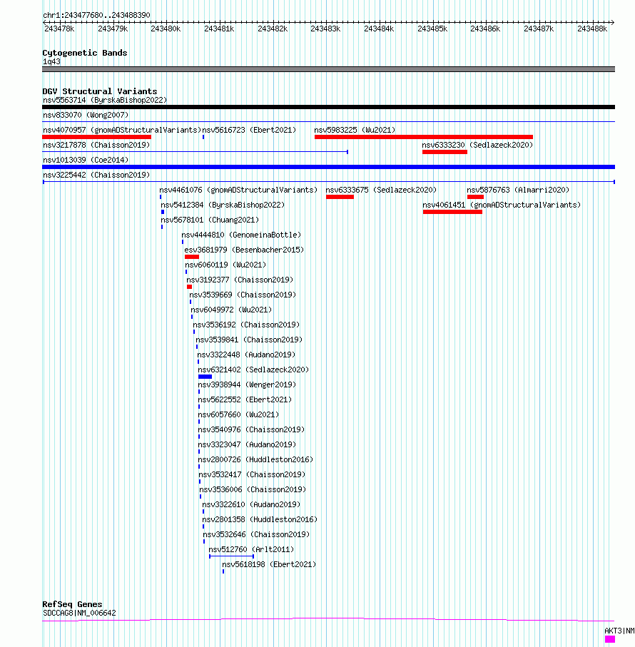Open the nsv6321402 (Sedlazeck2020) label
This screenshot has width=635, height=647.
pyautogui.click(x=253, y=370)
